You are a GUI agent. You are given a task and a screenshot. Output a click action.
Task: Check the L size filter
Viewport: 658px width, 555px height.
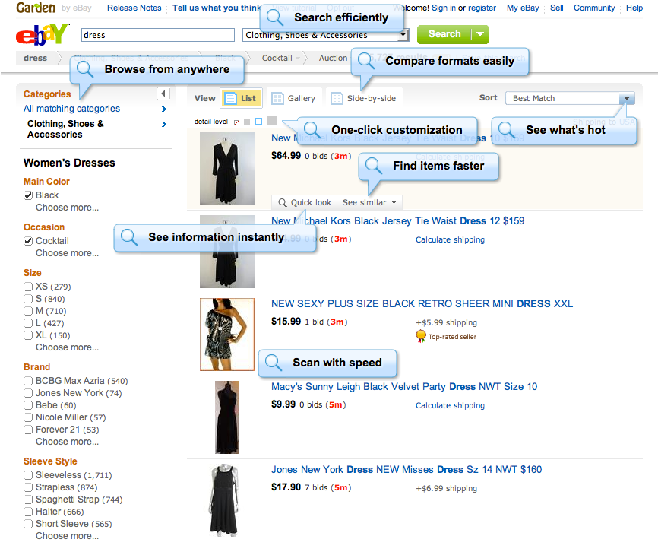(x=28, y=323)
